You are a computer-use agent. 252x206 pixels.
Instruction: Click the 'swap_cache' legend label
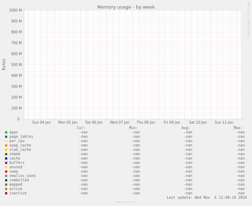click(x=20, y=145)
